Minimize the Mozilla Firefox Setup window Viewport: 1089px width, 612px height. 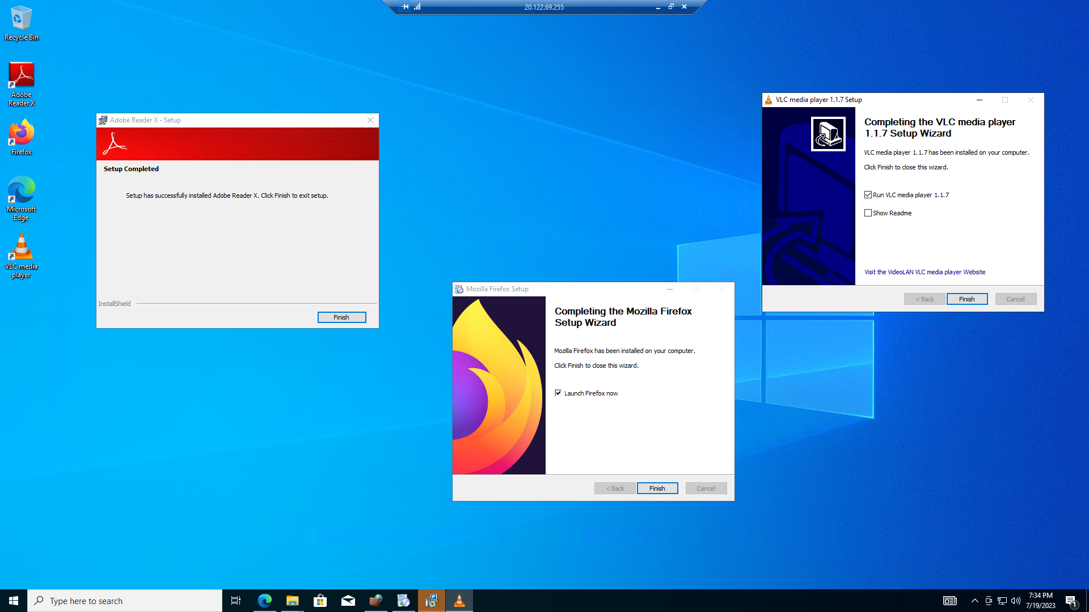[x=670, y=289]
